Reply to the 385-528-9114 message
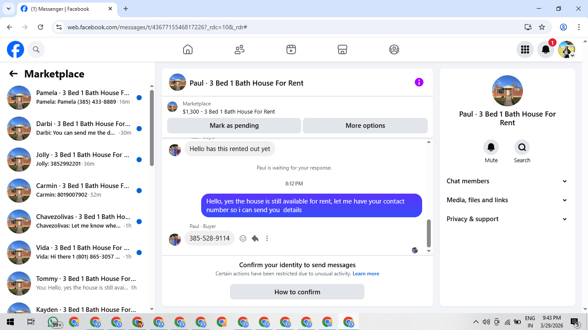 click(255, 238)
